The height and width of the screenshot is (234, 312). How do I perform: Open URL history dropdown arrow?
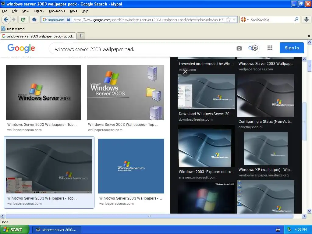click(x=234, y=19)
